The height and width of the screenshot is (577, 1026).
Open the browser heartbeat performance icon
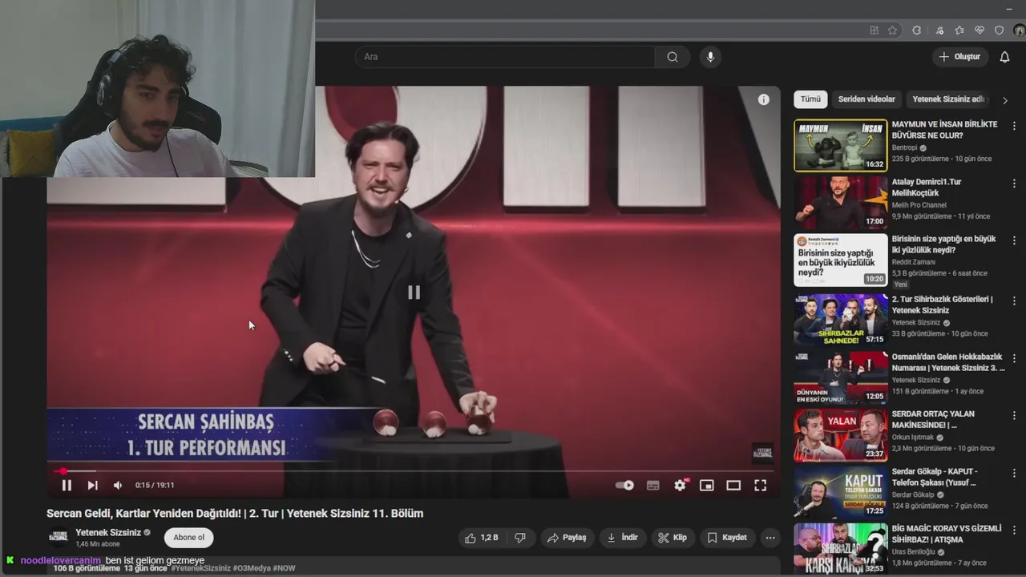click(980, 30)
